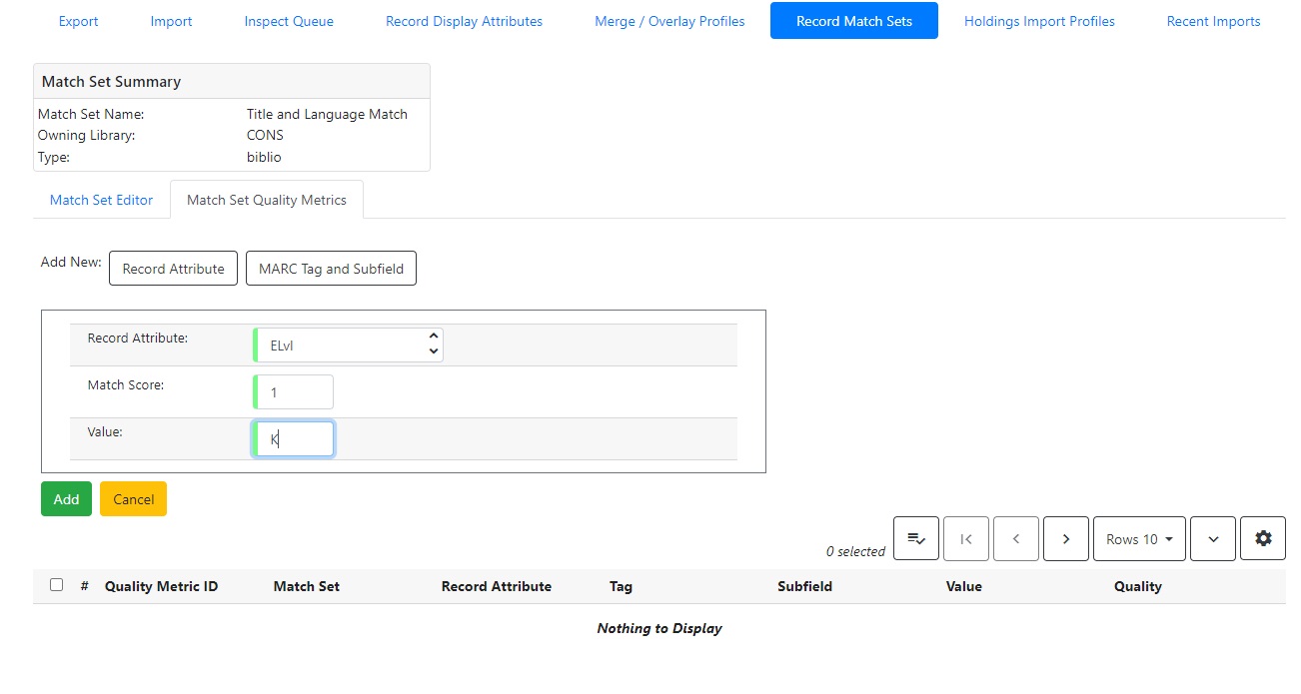Go to next page arrow
This screenshot has width=1301, height=694.
pyautogui.click(x=1065, y=538)
